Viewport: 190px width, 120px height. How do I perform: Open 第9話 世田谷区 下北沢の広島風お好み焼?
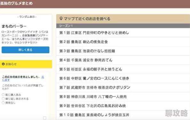tap(123, 106)
